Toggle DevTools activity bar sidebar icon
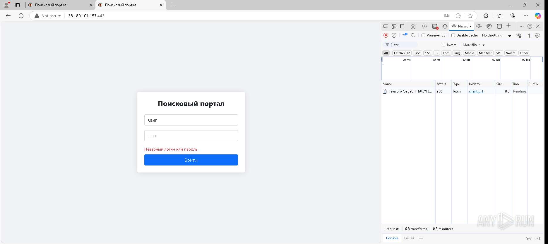 [402, 26]
